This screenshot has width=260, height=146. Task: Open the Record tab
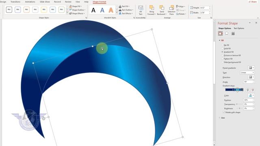57,2
